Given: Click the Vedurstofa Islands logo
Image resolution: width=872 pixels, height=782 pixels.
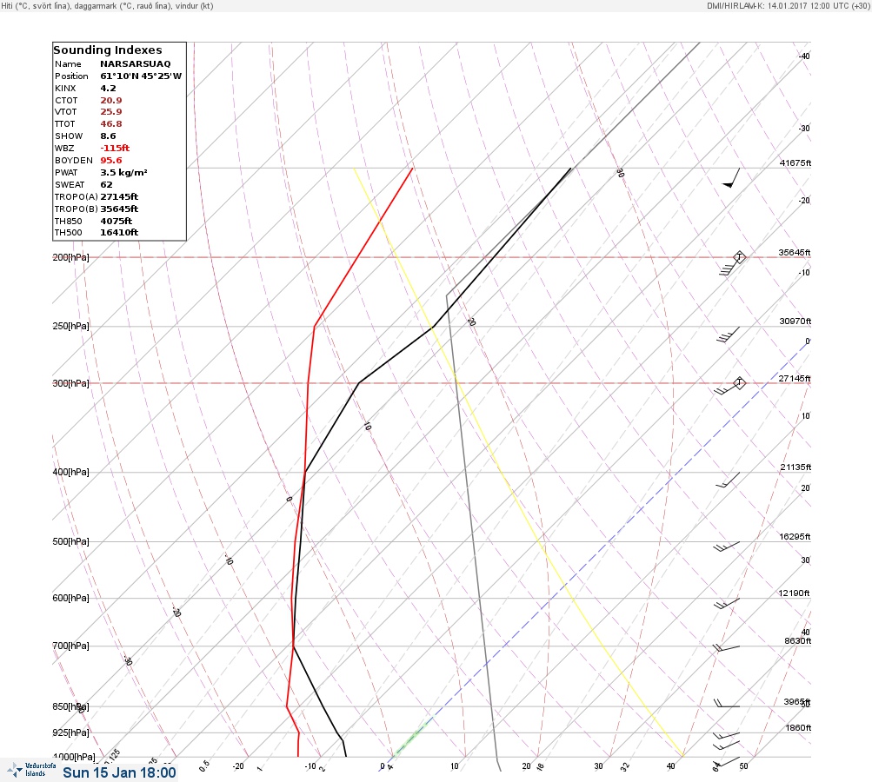Looking at the screenshot, I should (31, 770).
